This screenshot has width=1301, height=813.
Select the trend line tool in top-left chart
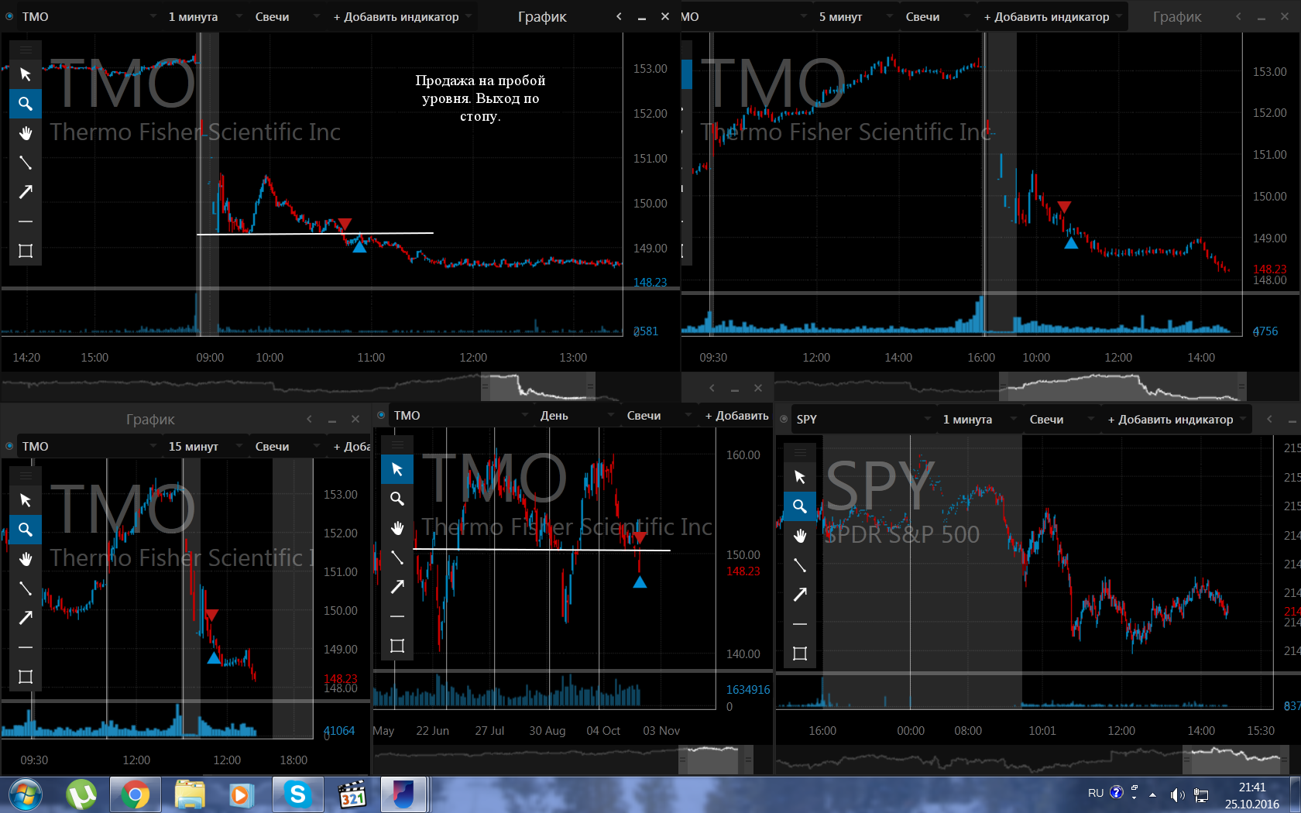point(26,163)
